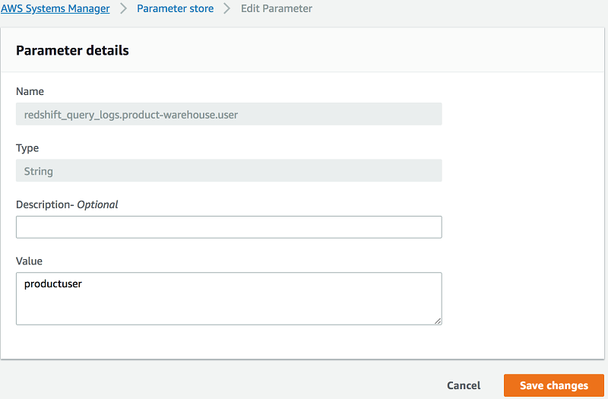
Task: Go to Parameter store breadcrumb
Action: [175, 8]
